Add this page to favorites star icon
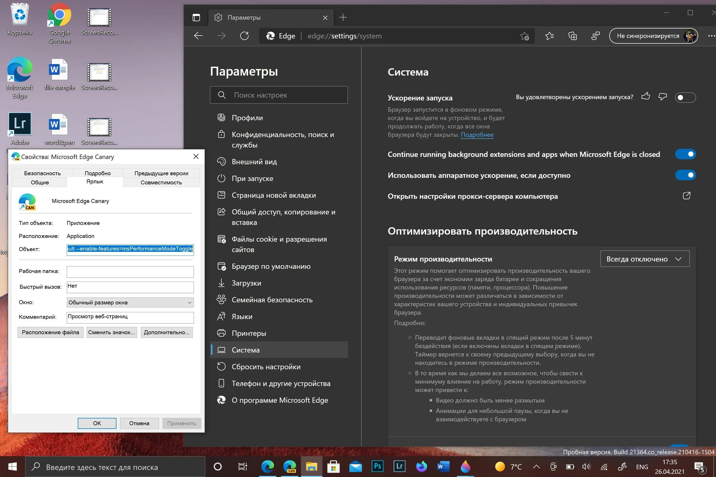The image size is (716, 477). click(x=524, y=36)
